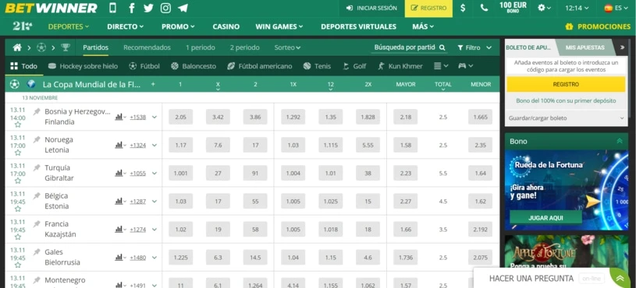Expand markets chevron for Noruega-Letonia

(x=155, y=145)
